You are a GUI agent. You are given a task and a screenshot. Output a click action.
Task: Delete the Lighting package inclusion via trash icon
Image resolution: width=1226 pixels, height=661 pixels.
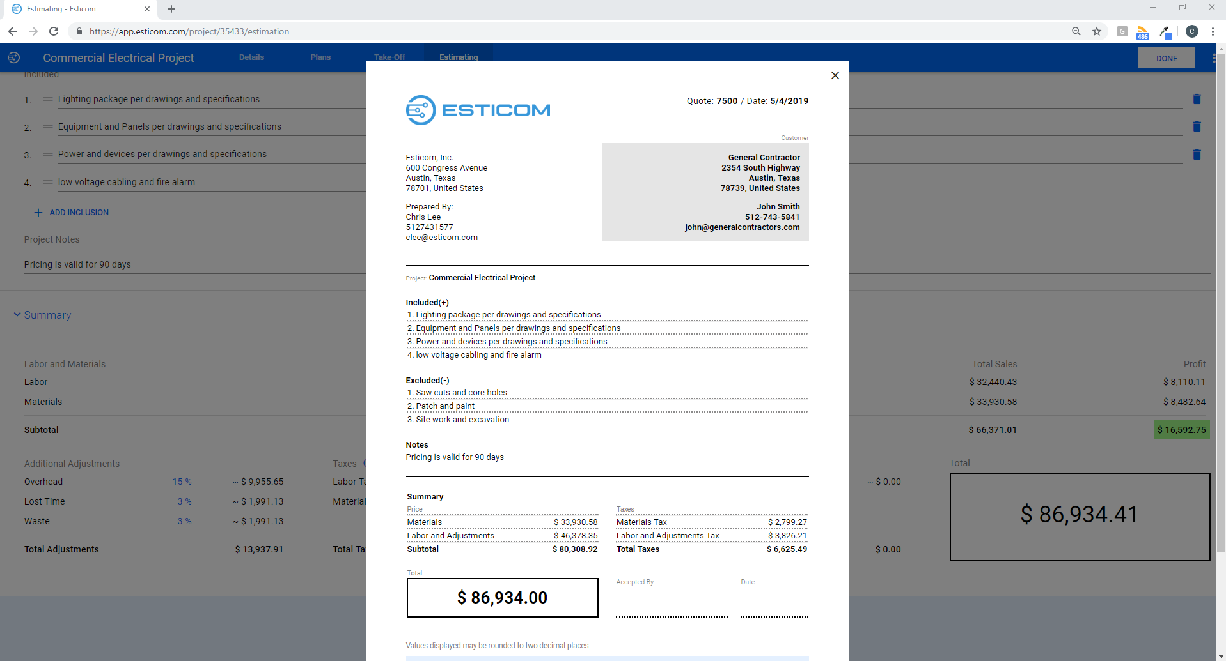1197,99
